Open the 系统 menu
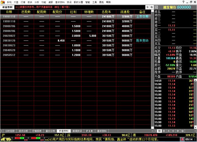 tap(9, 2)
